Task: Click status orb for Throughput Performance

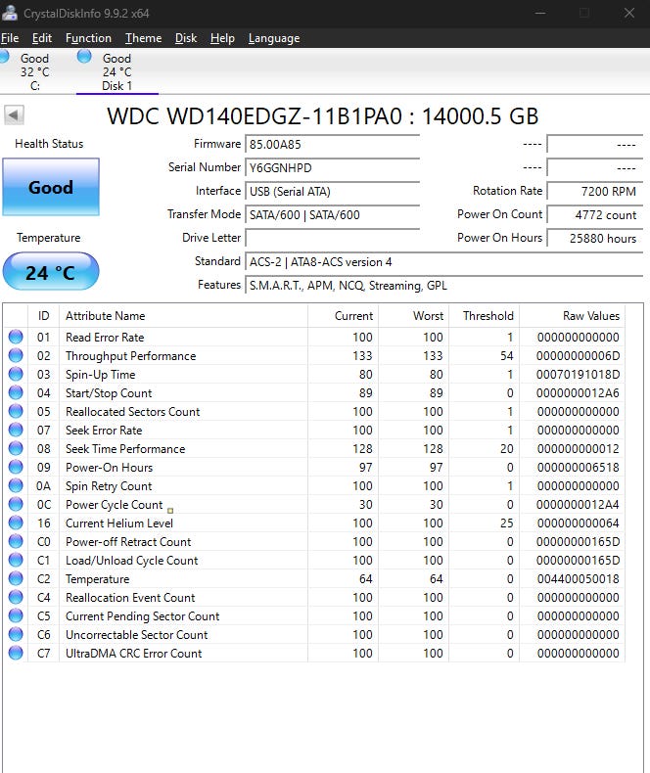Action: coord(16,355)
